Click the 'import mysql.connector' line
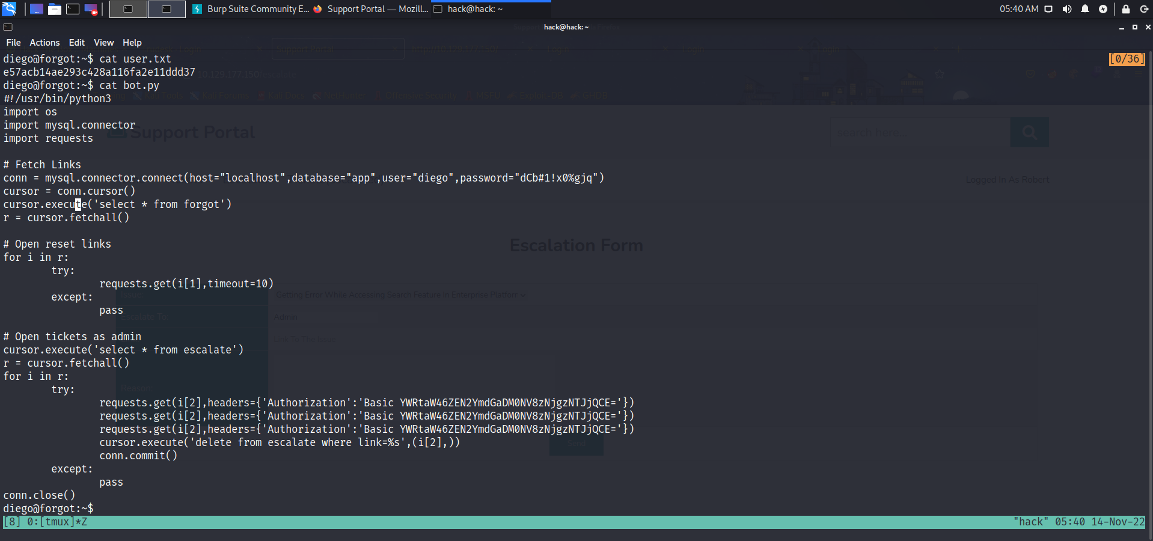Screen dimensions: 1153x541 [x=69, y=125]
